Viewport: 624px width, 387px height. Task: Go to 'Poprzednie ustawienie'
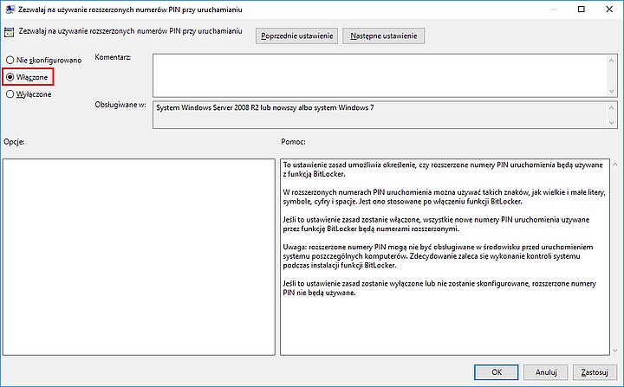click(296, 36)
